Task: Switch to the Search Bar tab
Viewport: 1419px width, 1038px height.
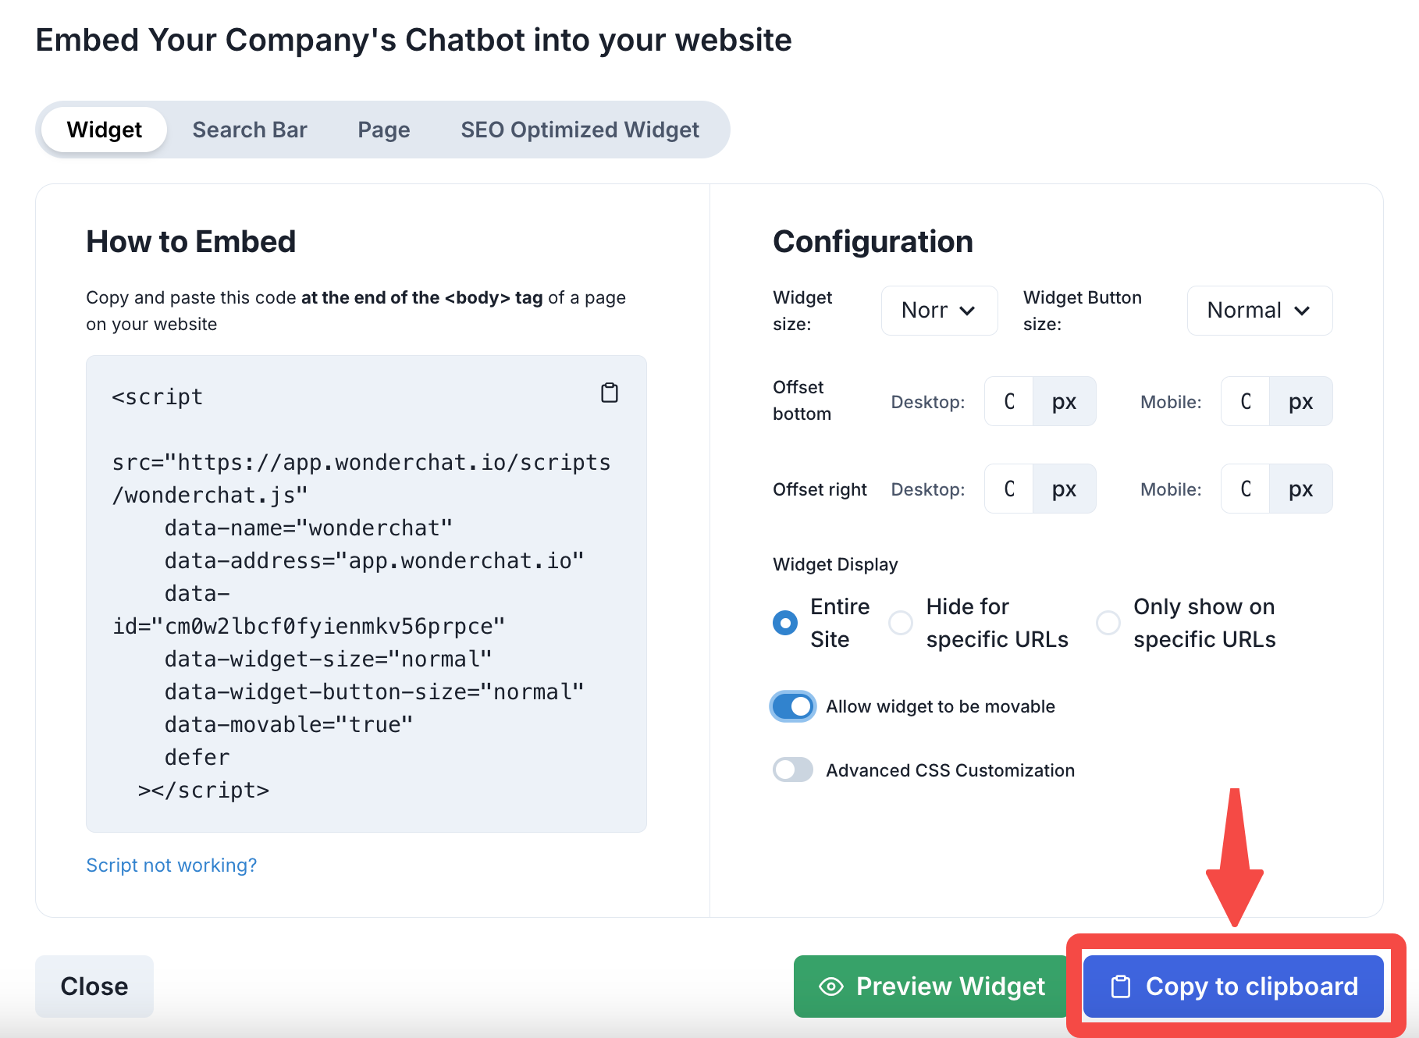Action: [x=250, y=130]
